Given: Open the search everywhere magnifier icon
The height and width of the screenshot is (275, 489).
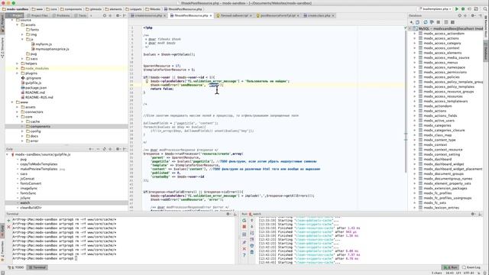Looking at the screenshot, I should 485,9.
